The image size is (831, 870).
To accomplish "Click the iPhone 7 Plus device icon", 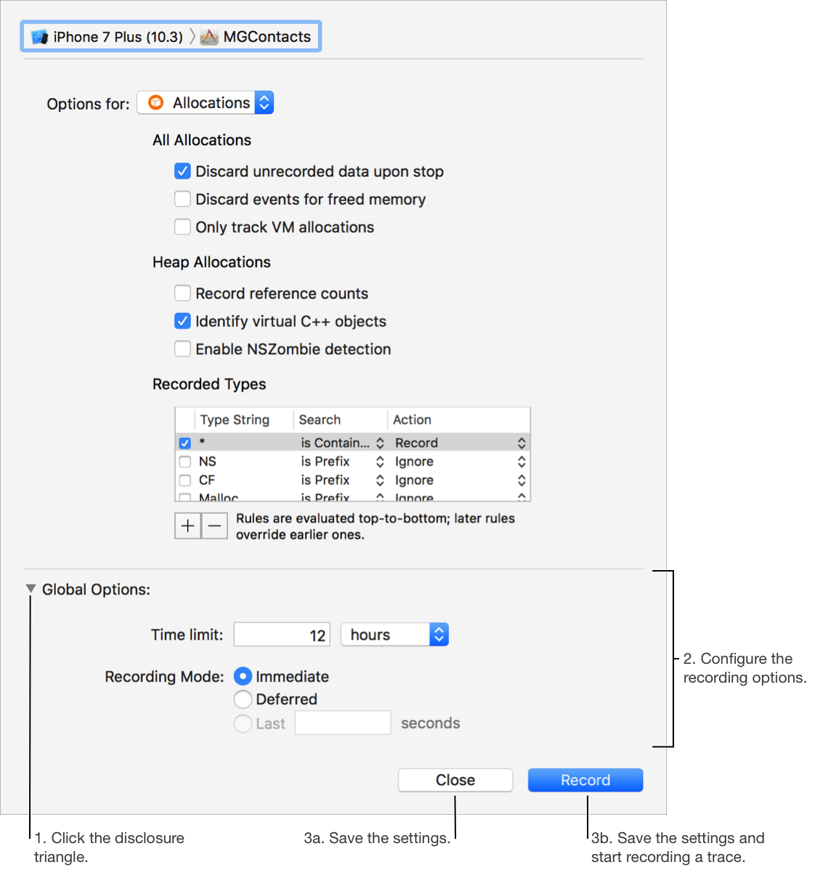I will pos(40,36).
